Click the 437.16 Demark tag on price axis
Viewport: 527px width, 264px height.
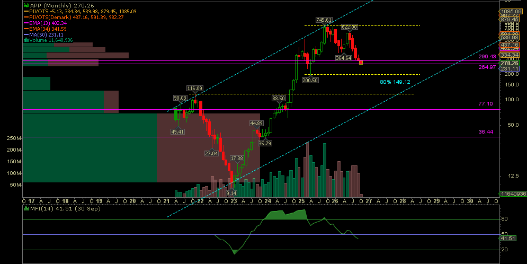point(510,45)
